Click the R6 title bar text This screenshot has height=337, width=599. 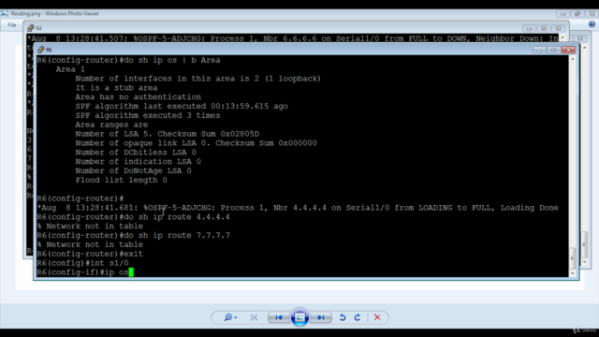click(49, 50)
